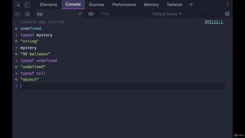Open Console settings gear icon

pyautogui.click(x=227, y=14)
